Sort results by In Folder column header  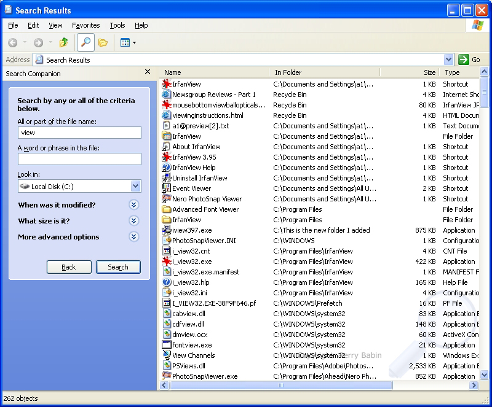(325, 72)
